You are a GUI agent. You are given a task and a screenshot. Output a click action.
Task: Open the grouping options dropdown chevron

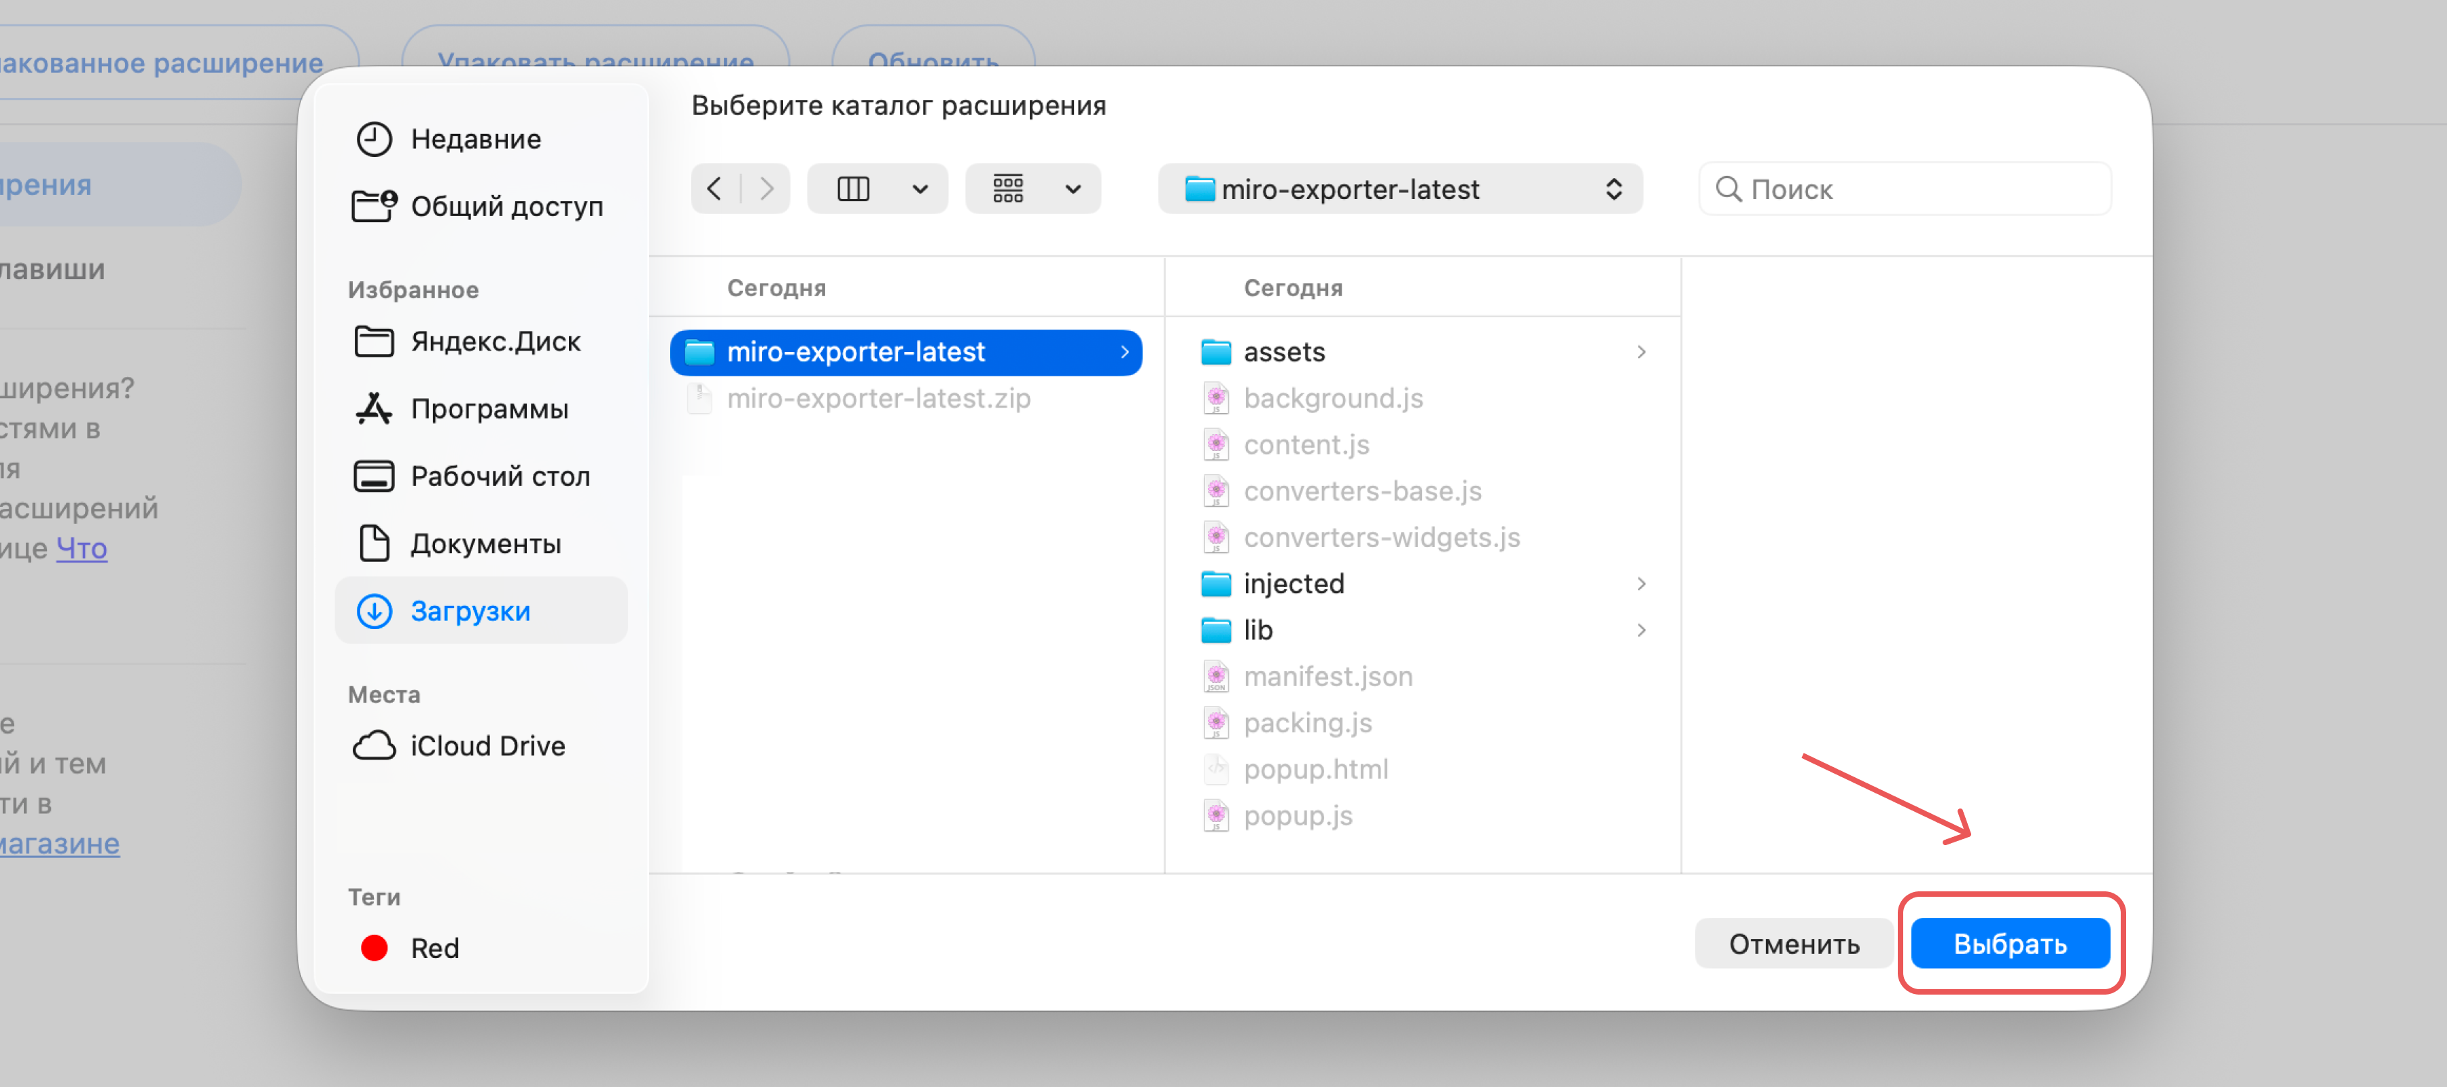(1073, 189)
